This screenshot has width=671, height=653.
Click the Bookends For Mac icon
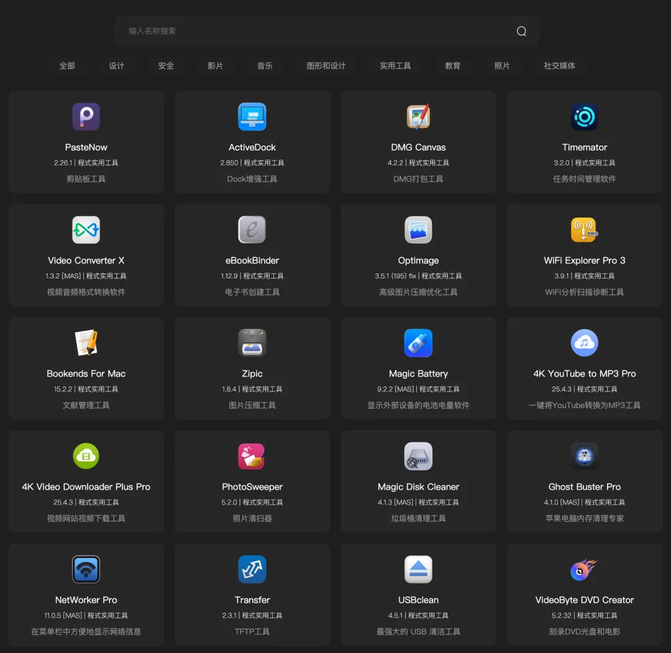click(86, 343)
